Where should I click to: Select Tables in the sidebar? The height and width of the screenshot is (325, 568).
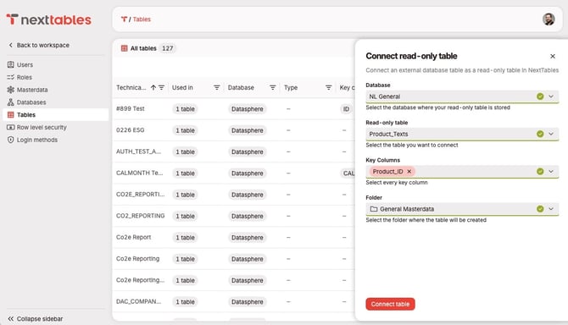(55, 114)
